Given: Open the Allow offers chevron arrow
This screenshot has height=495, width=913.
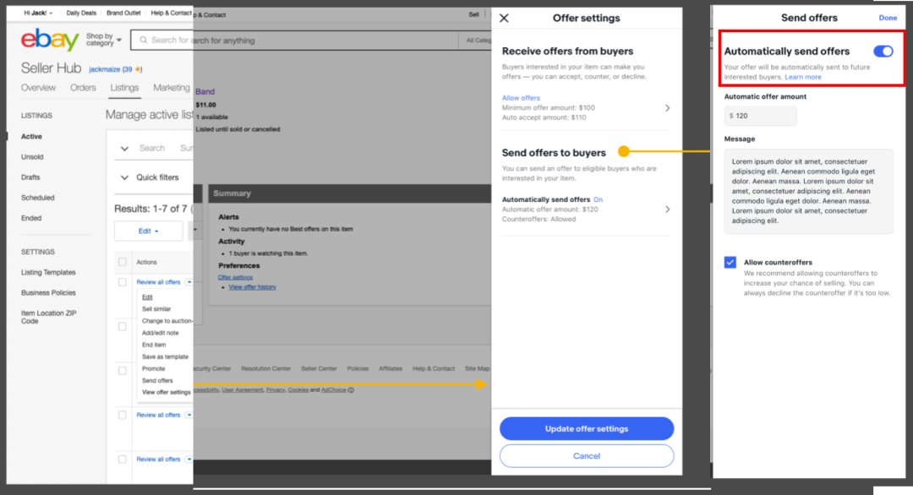Looking at the screenshot, I should (x=667, y=108).
